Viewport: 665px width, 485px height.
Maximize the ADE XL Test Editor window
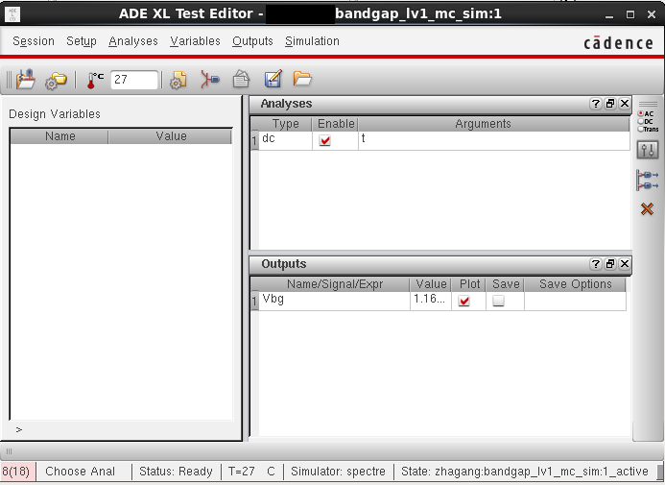[630, 14]
